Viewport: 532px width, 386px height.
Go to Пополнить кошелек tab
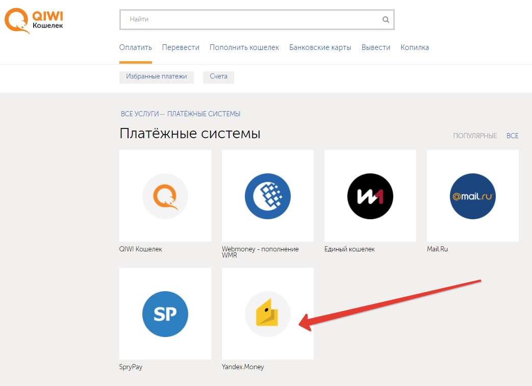pos(244,47)
